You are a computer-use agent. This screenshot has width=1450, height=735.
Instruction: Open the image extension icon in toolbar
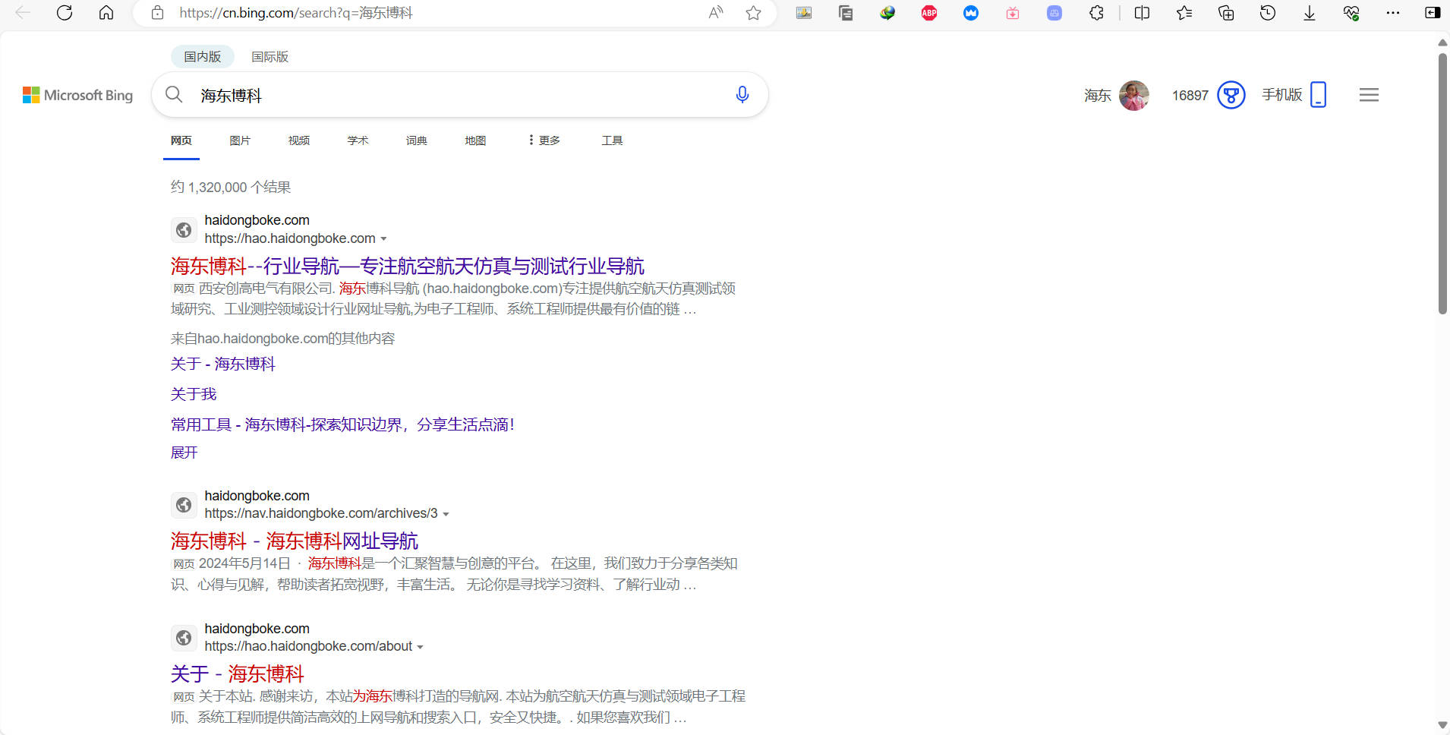[x=804, y=13]
